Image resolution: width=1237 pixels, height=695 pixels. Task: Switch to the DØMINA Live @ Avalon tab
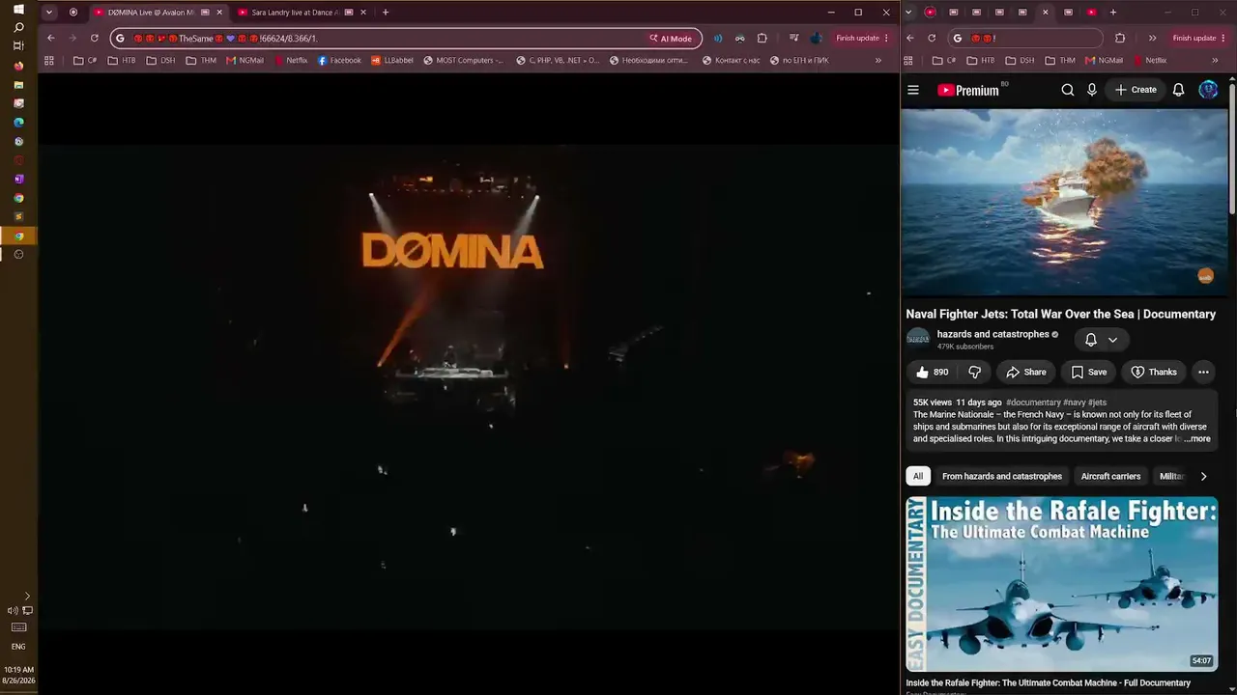158,13
